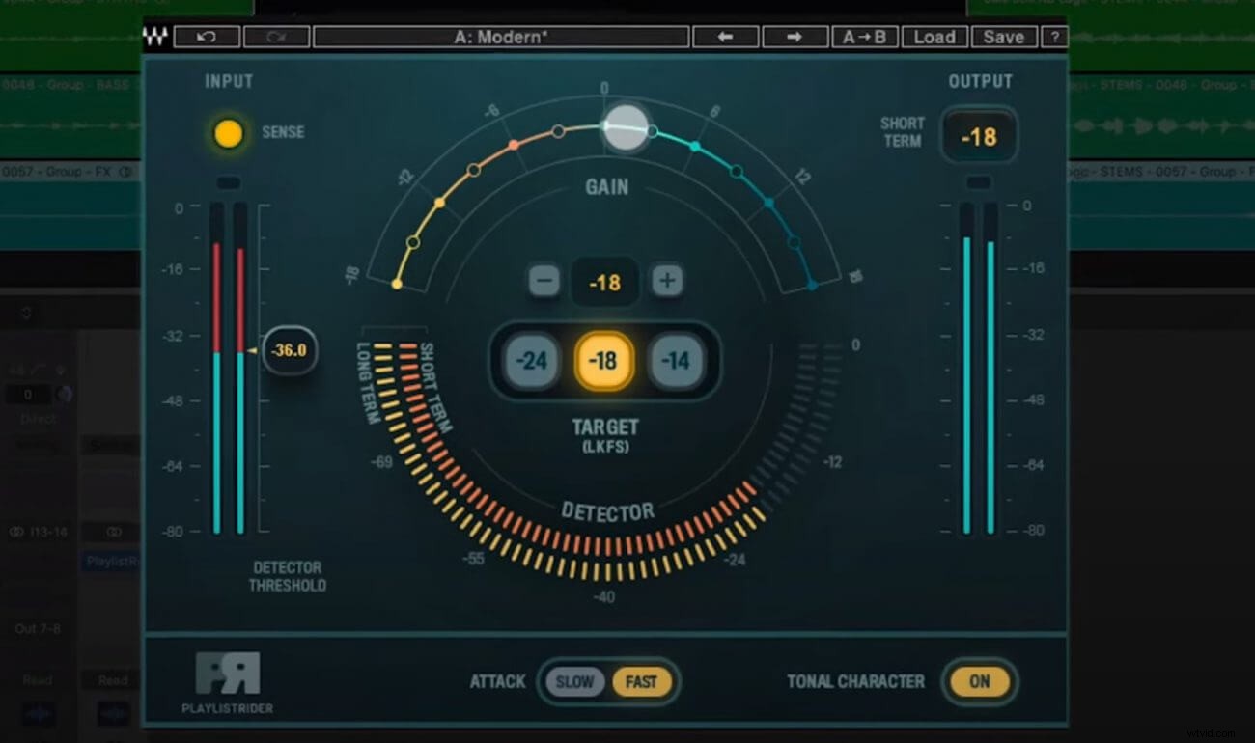Click the Load button
The height and width of the screenshot is (743, 1255).
(934, 37)
